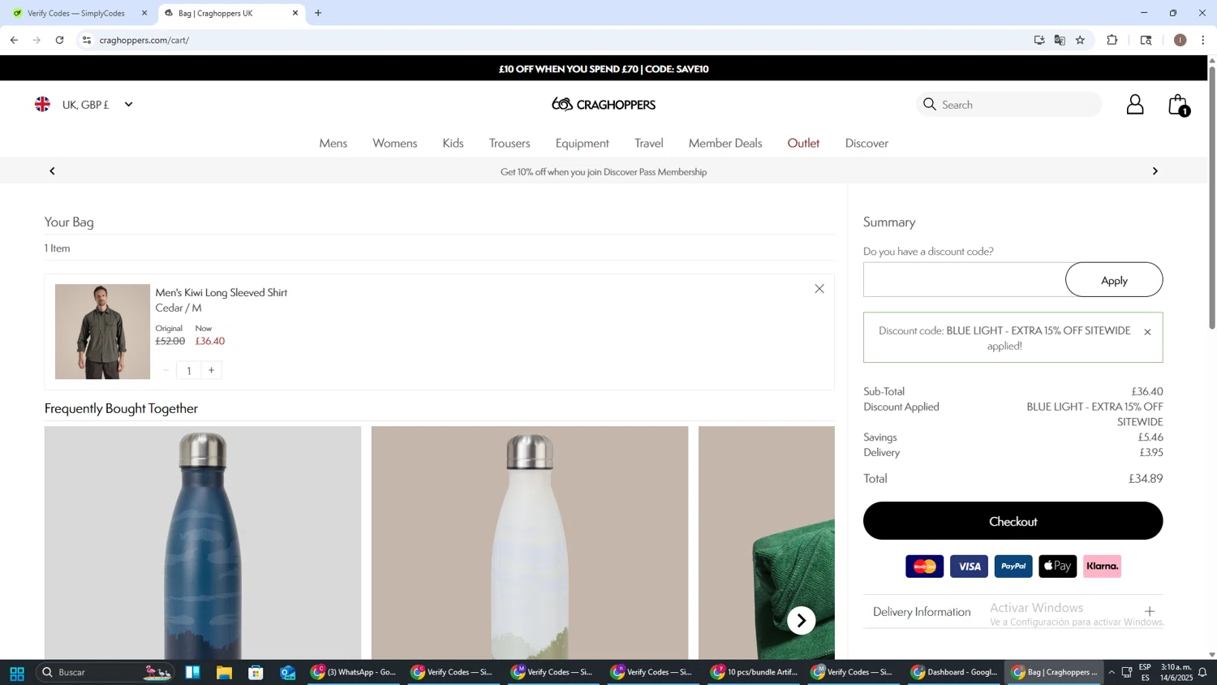Open Men's Kiwi Long Sleeved Shirt link
Screen dimensions: 1217x685
click(221, 292)
